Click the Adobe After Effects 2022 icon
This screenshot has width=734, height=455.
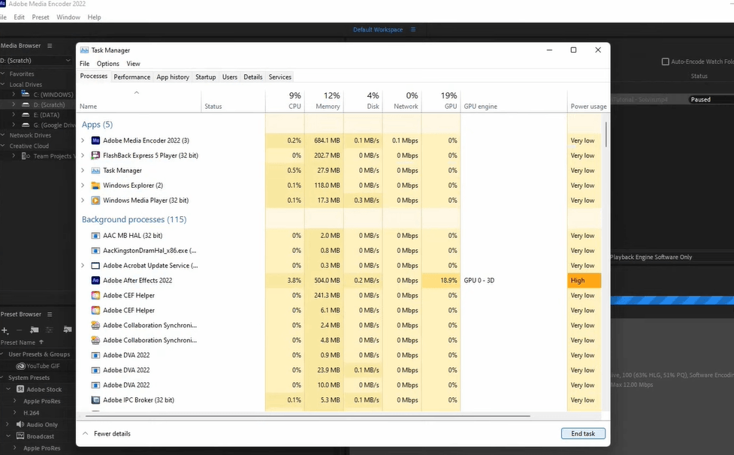(x=95, y=281)
